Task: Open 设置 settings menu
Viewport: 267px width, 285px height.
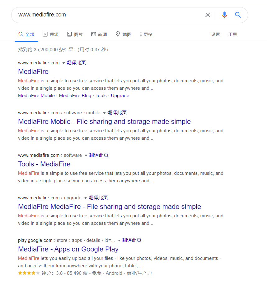Action: (x=216, y=34)
